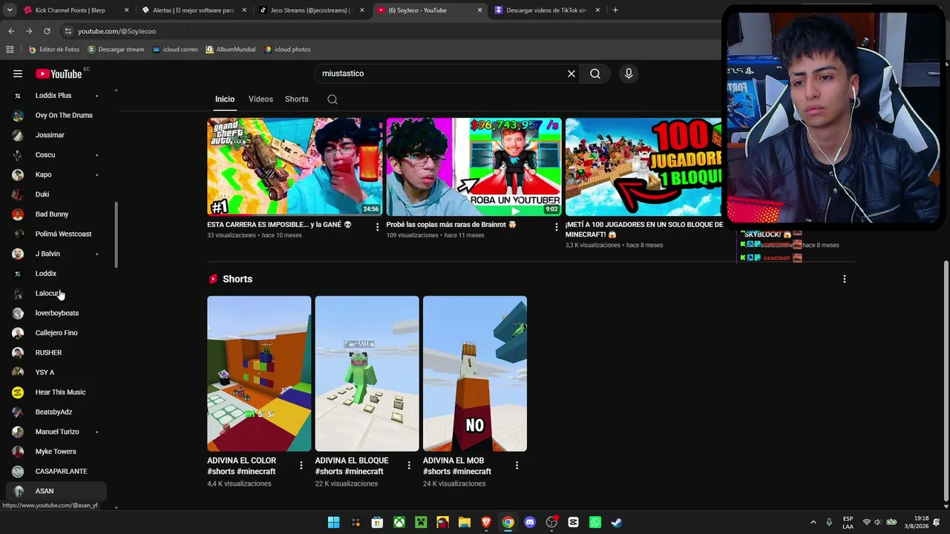Reload the page in the browser
This screenshot has width=950, height=534.
click(47, 31)
